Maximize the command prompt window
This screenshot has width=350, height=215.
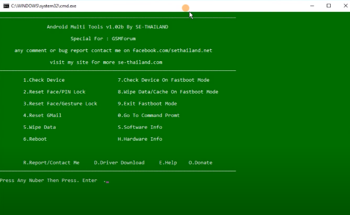[328, 6]
